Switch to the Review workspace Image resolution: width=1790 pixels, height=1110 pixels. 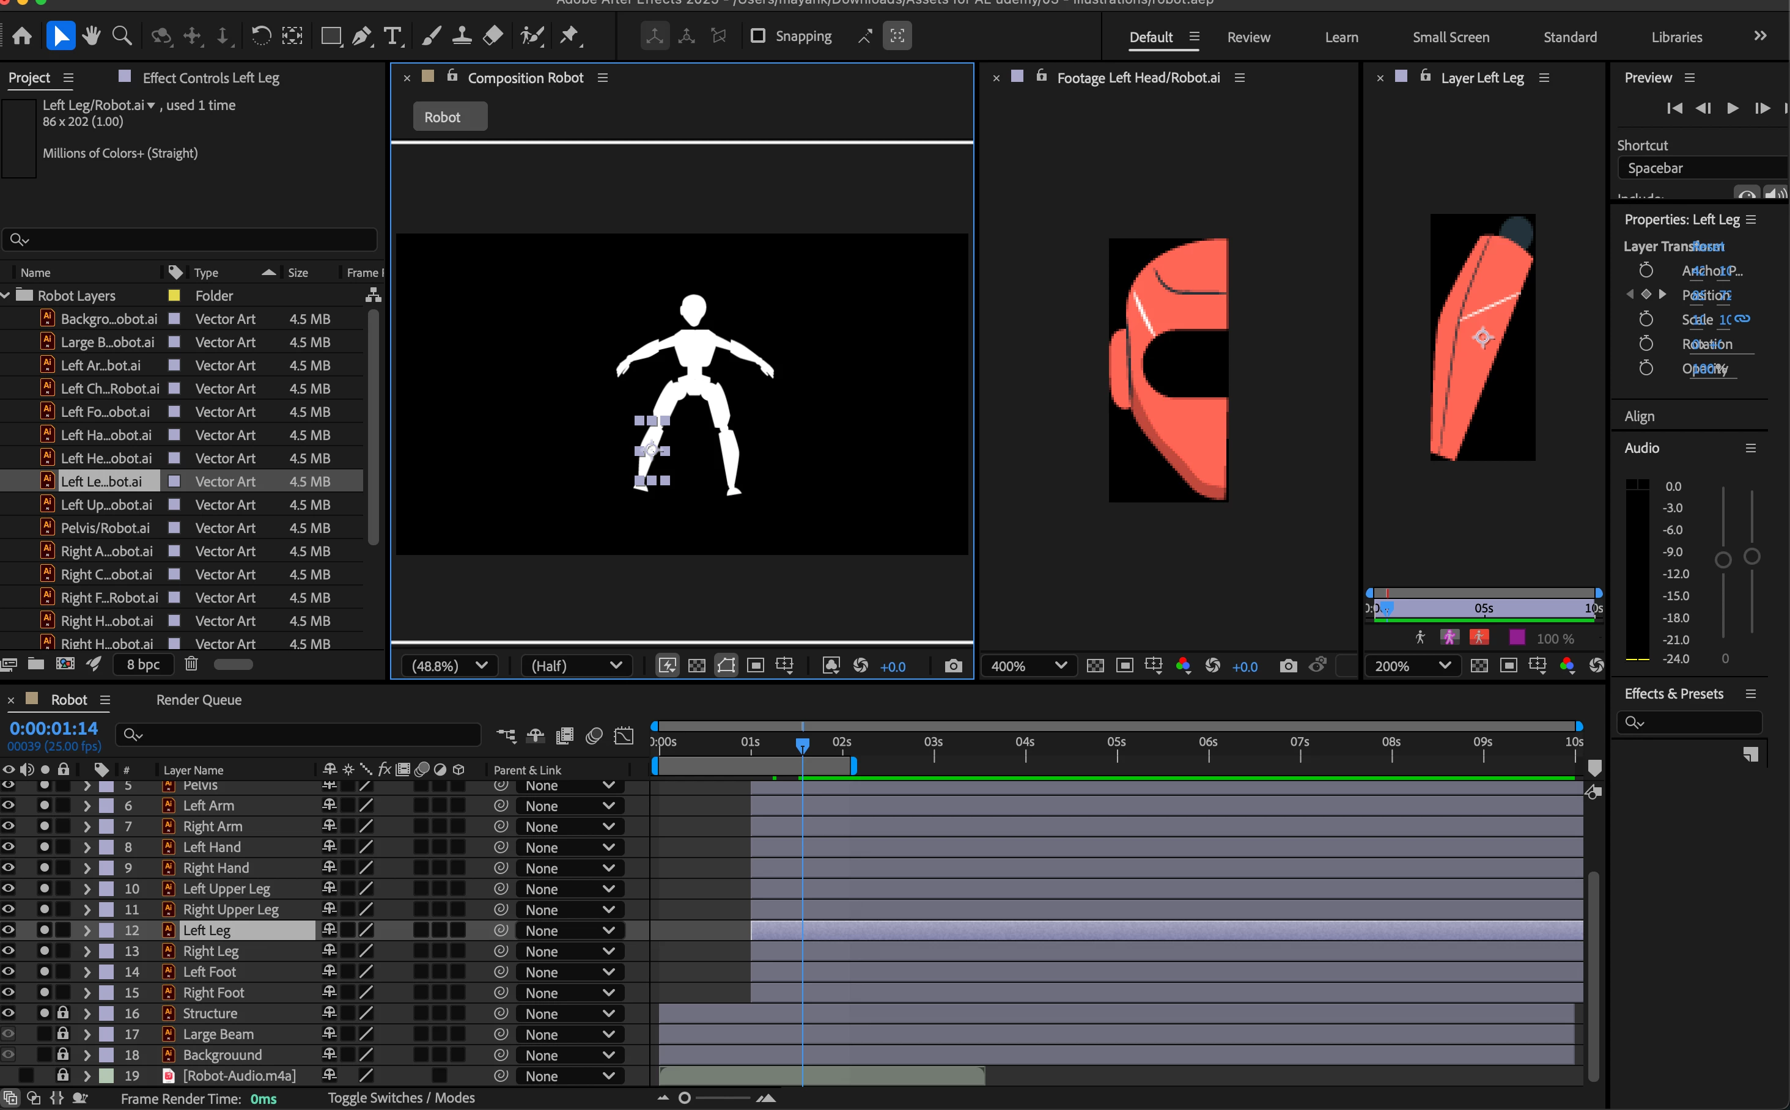pos(1248,37)
